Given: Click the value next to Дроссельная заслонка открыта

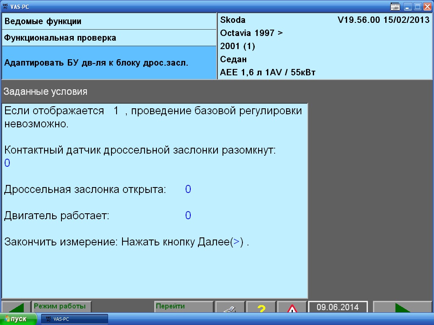Looking at the screenshot, I should 188,189.
